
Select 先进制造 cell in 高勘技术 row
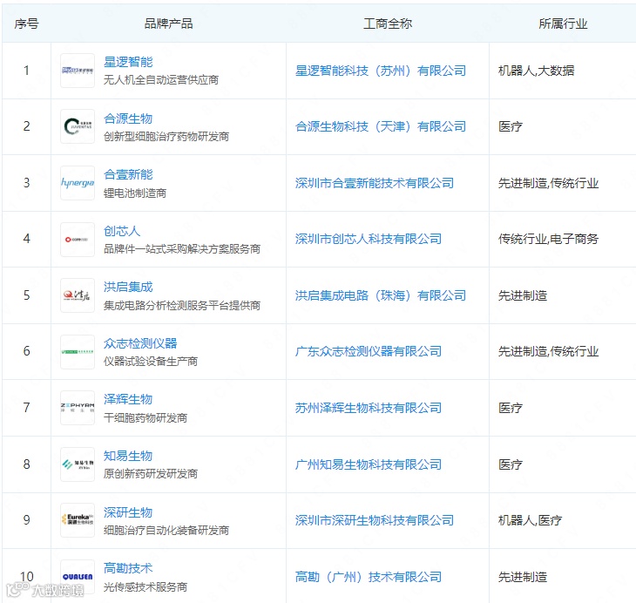pos(523,577)
